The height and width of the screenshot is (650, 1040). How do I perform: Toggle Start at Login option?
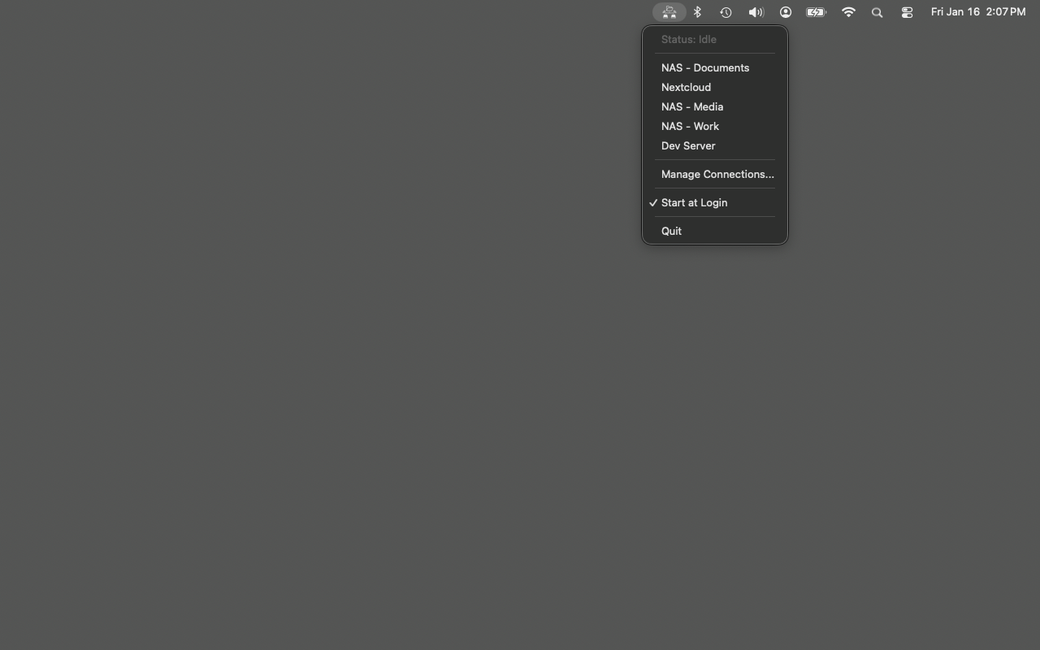[715, 202]
